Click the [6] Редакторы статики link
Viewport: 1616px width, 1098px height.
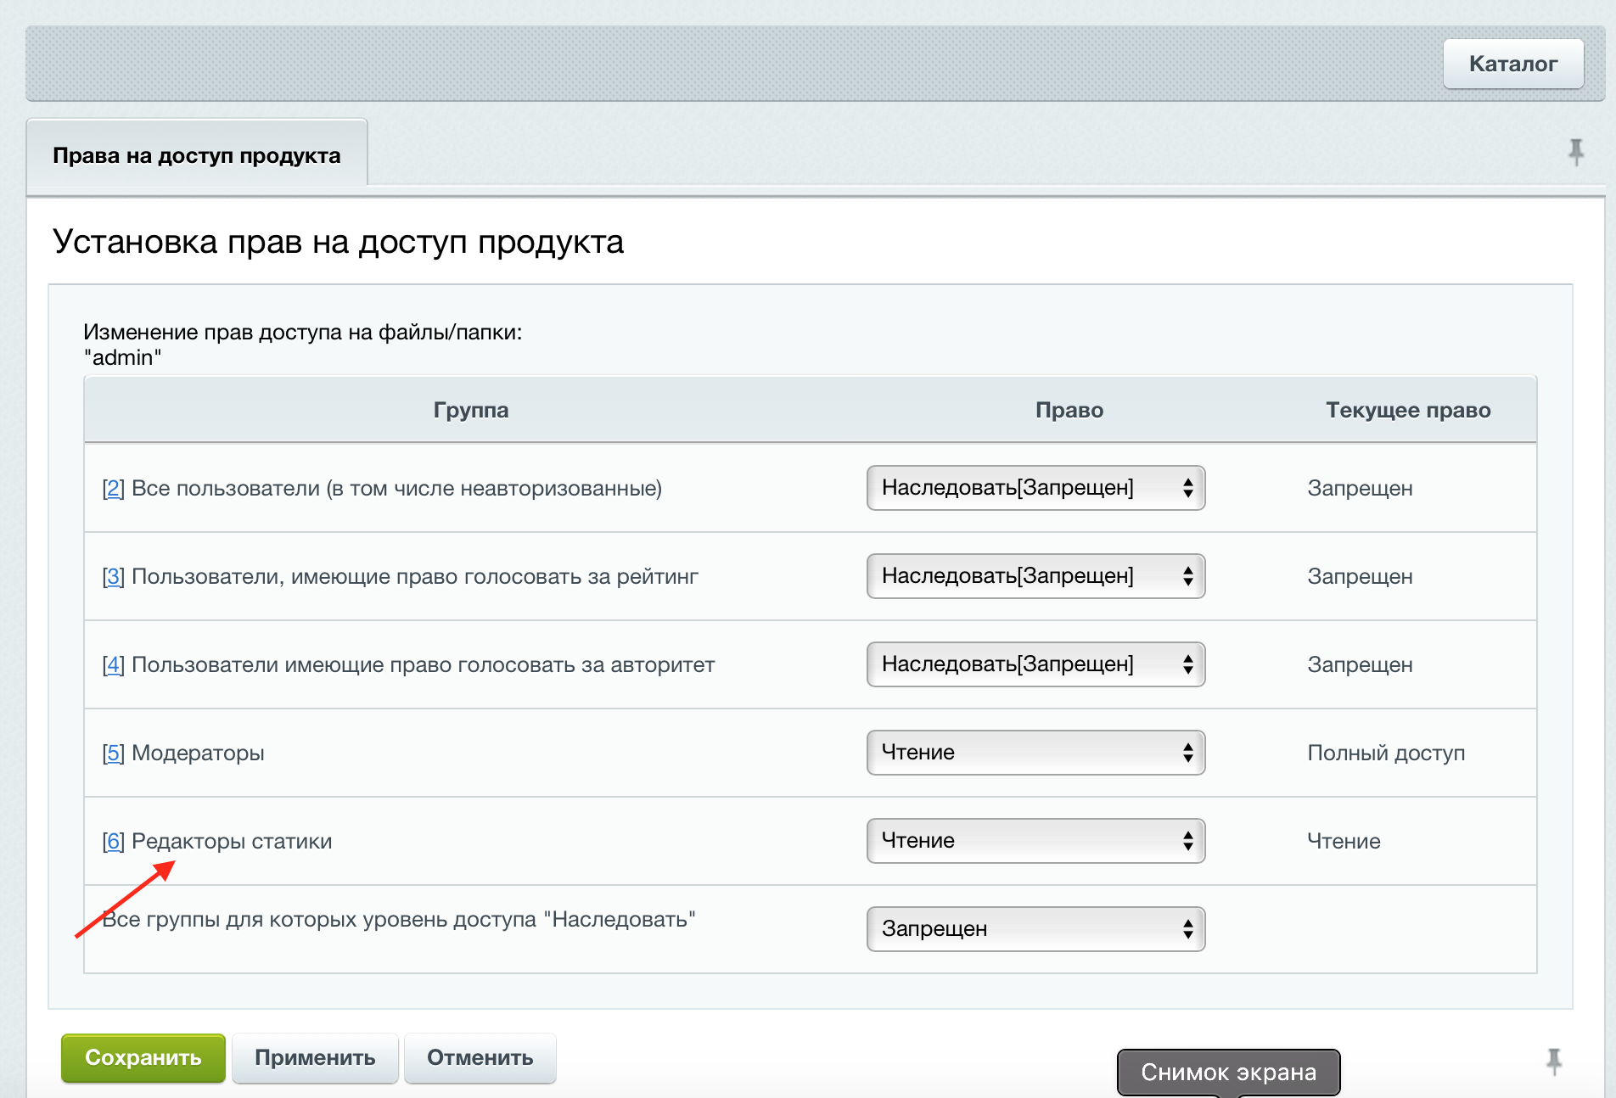(x=113, y=842)
